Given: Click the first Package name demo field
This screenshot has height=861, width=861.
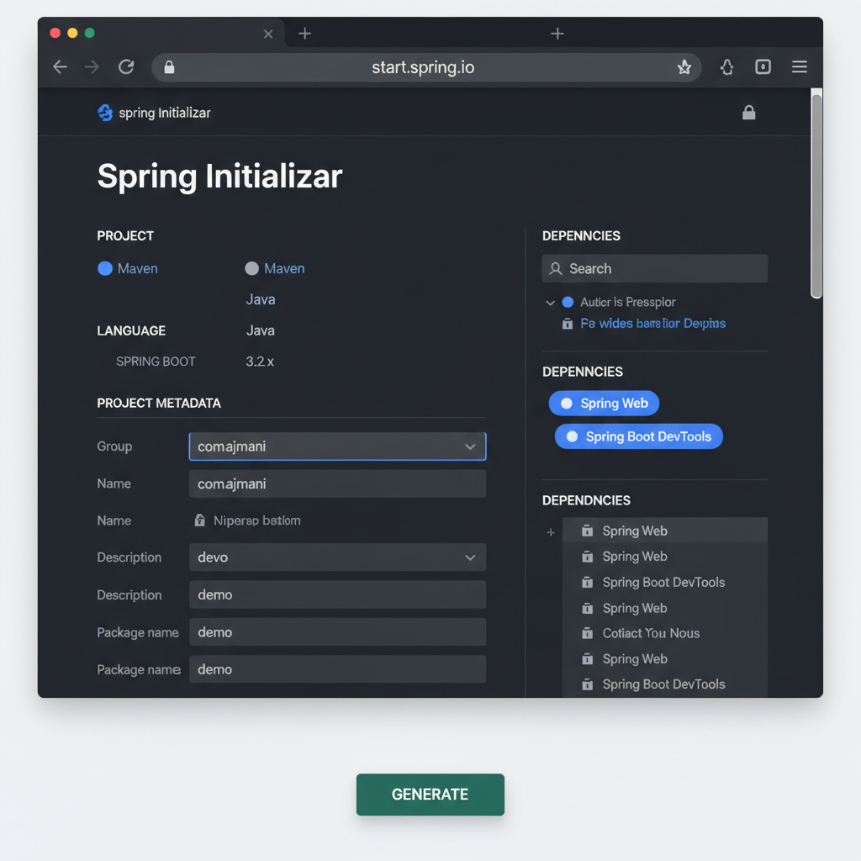Looking at the screenshot, I should pos(337,632).
